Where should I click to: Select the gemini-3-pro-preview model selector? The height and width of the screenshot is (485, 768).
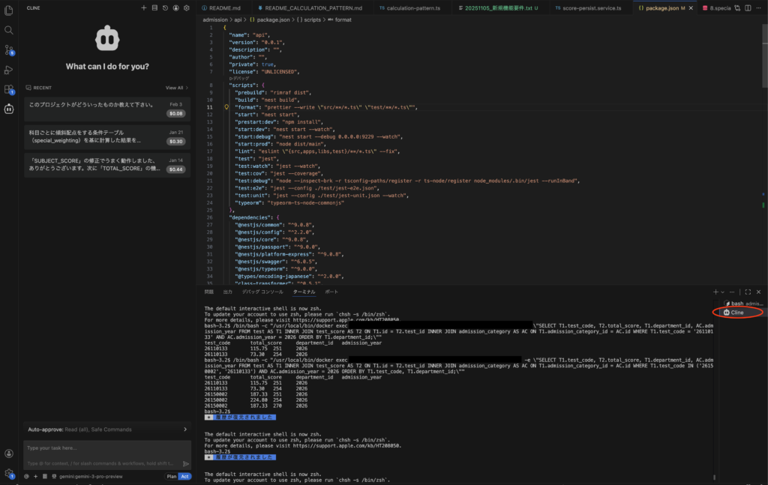[89, 476]
